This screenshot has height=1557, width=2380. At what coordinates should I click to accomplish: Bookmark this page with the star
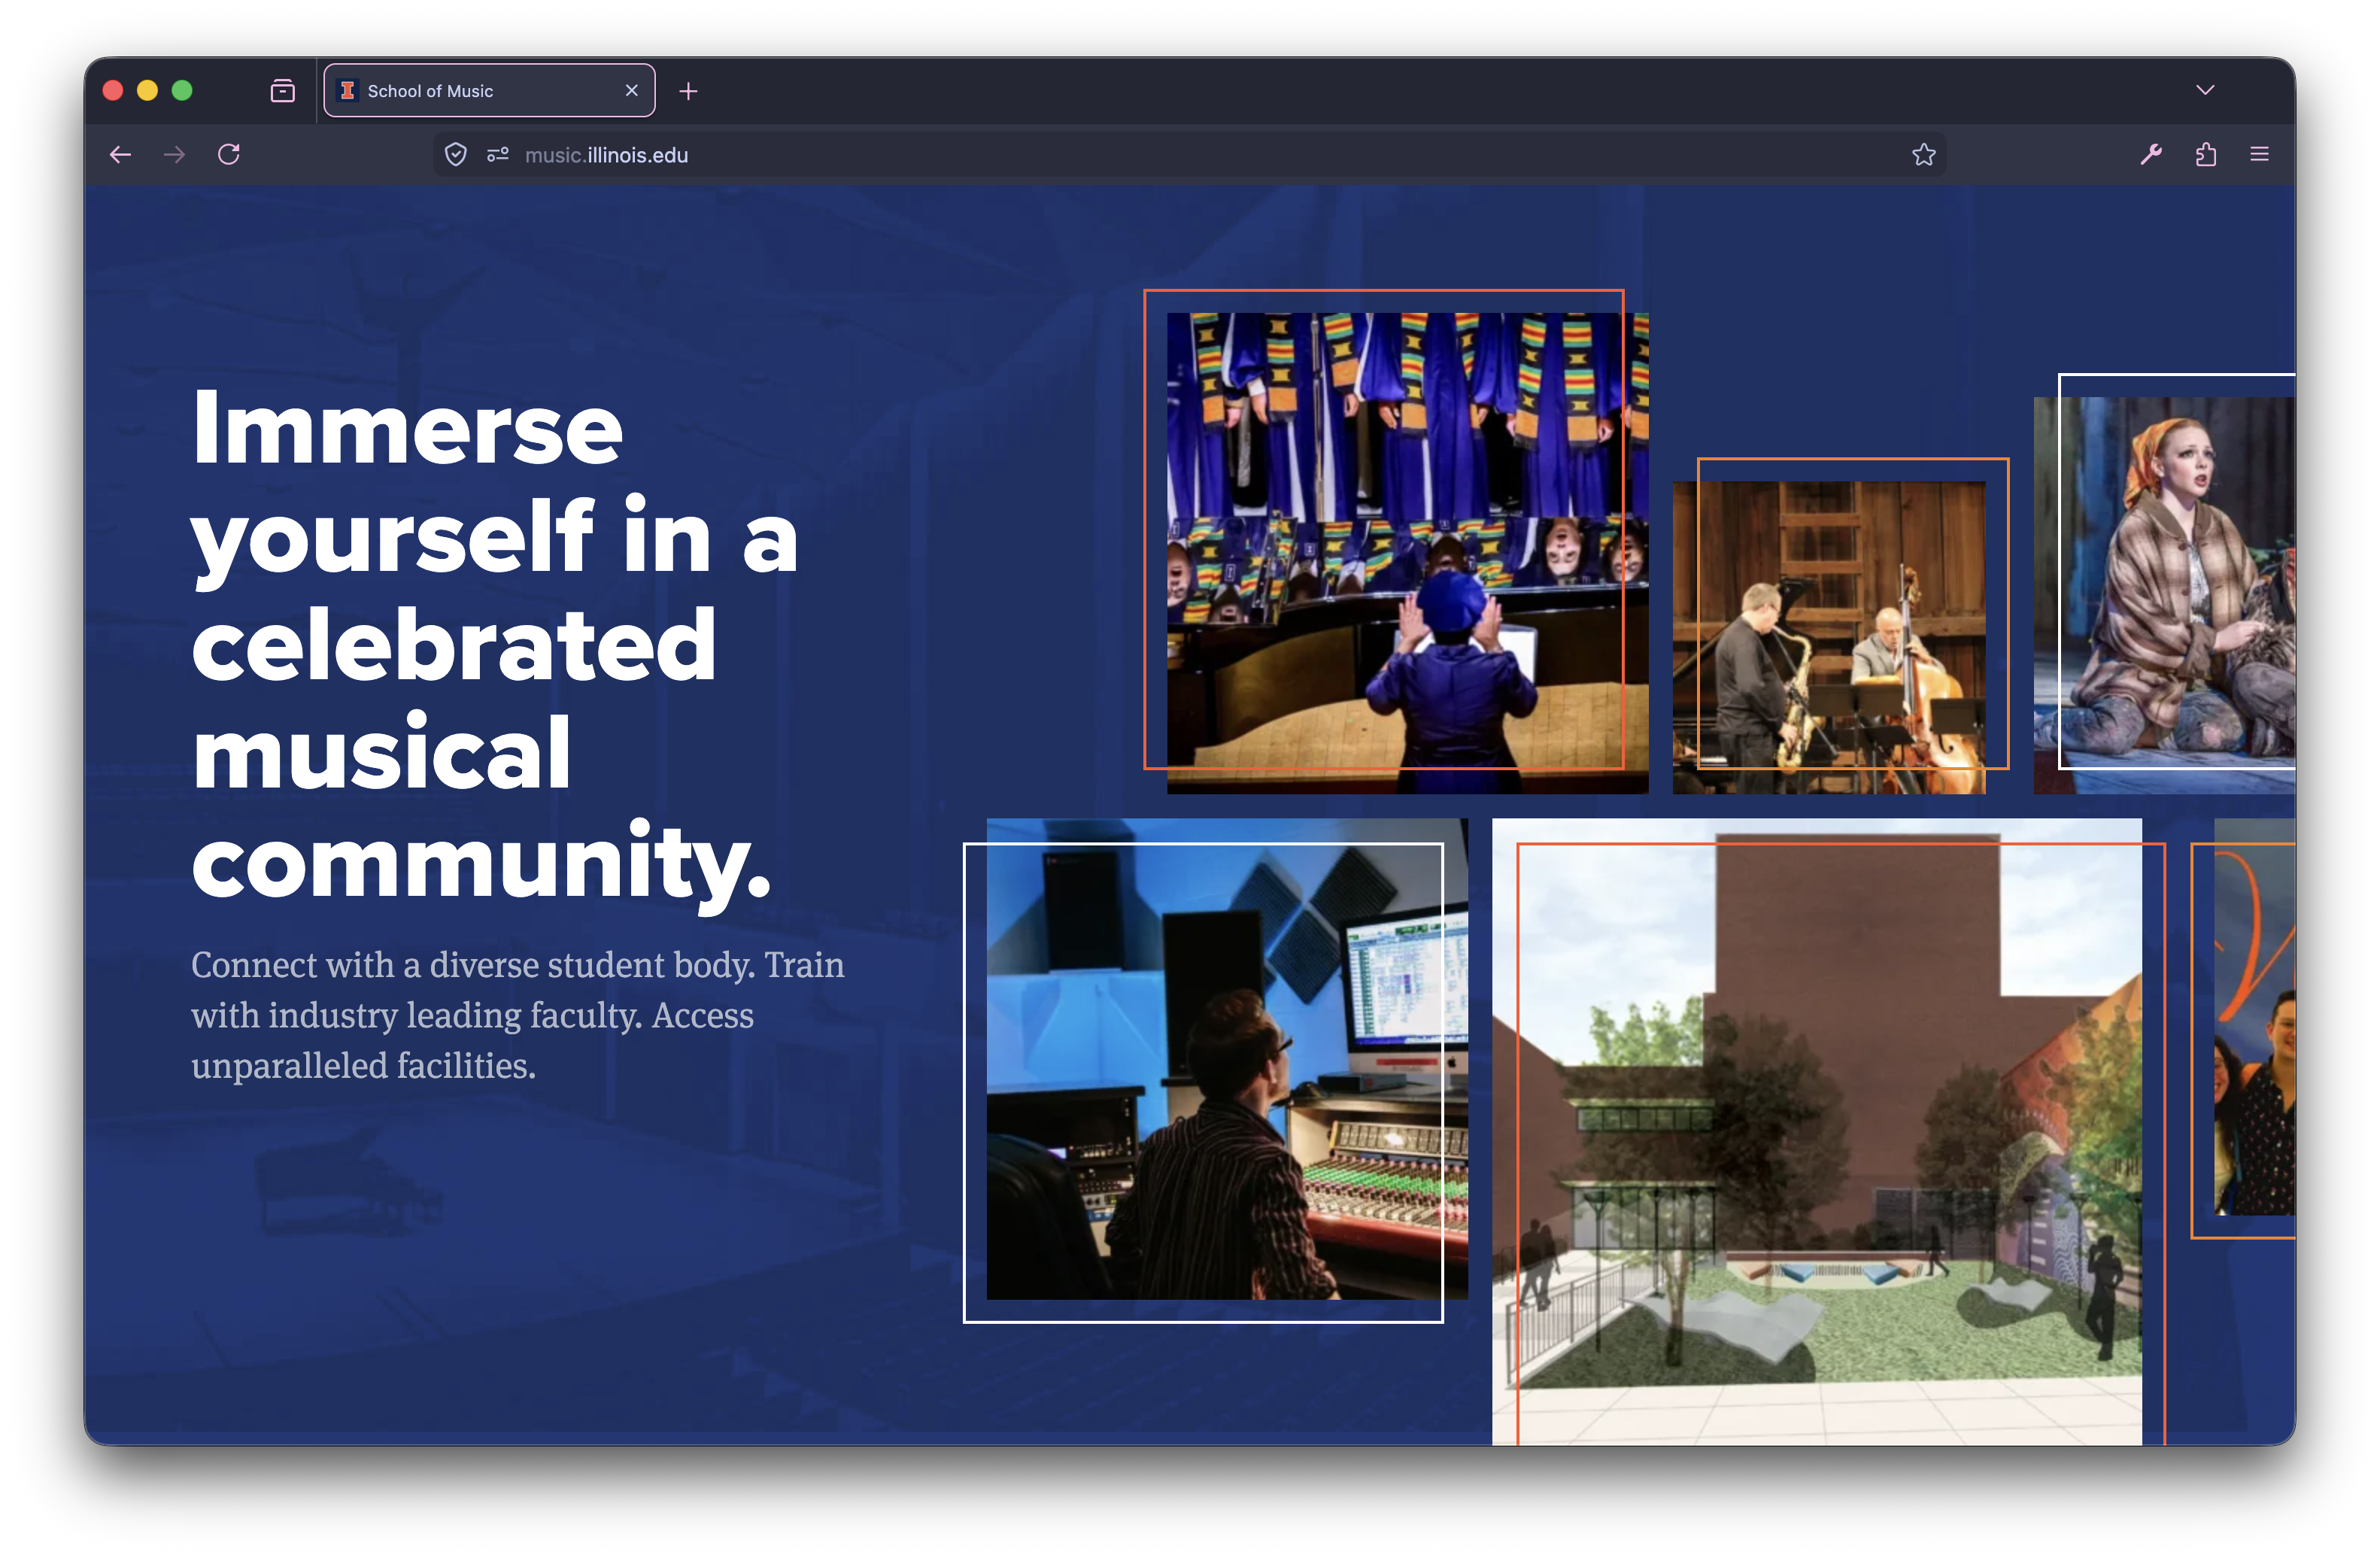[1924, 155]
